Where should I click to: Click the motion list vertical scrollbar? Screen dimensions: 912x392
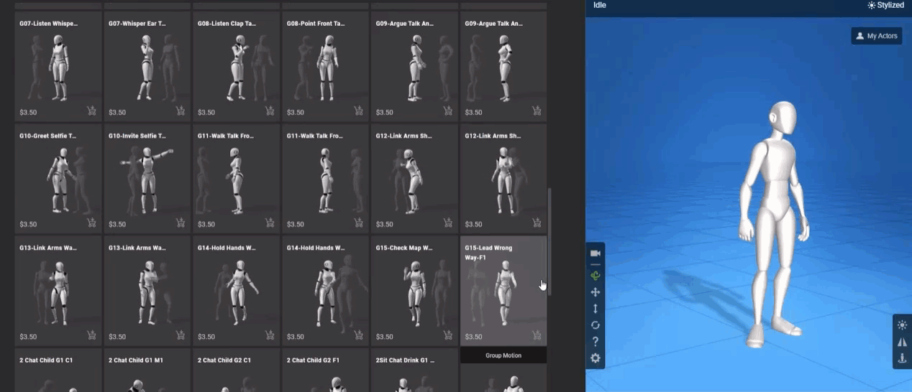point(549,237)
